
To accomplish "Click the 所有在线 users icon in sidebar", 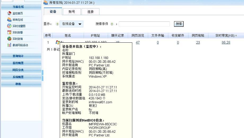I will pyautogui.click(x=9, y=20).
